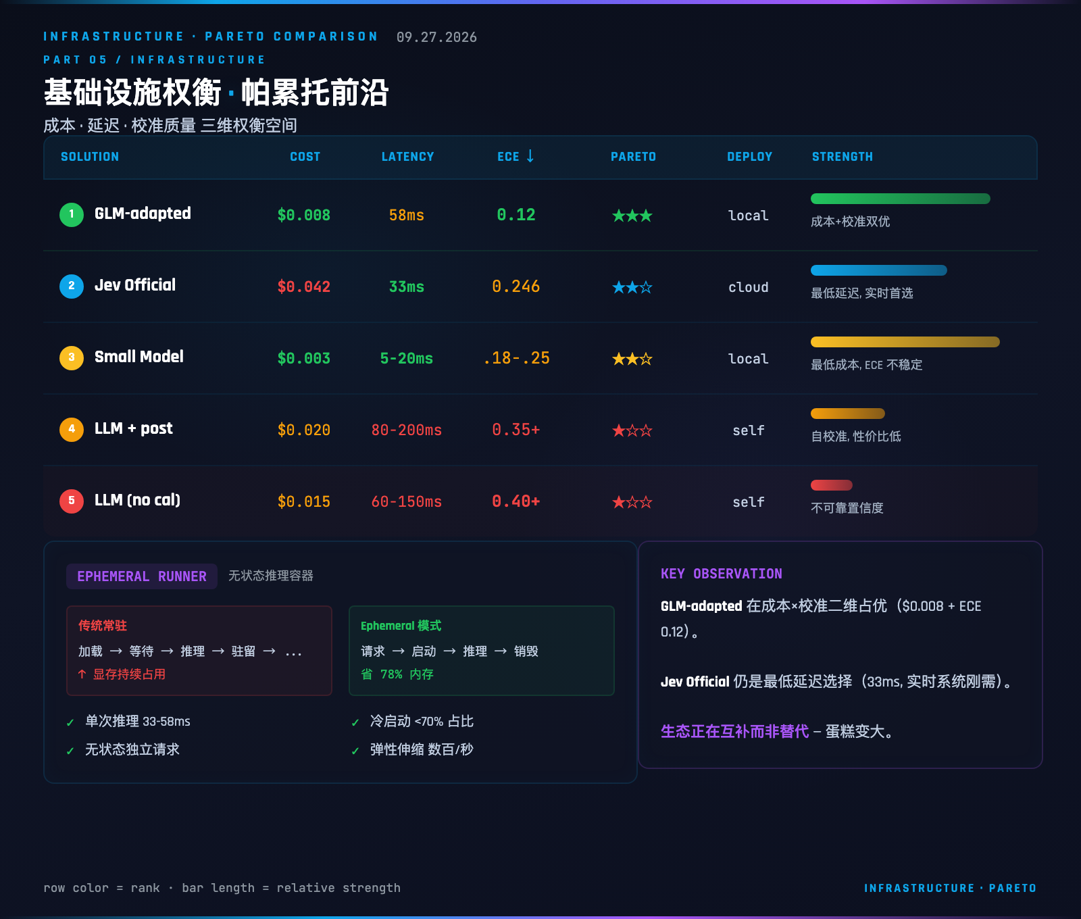Click the red up arrow beside 显存持续占用

pyautogui.click(x=82, y=674)
